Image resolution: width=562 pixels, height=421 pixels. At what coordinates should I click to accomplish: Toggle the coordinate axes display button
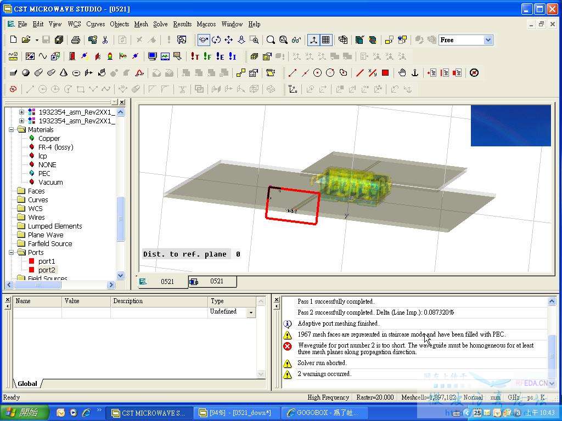coord(313,39)
